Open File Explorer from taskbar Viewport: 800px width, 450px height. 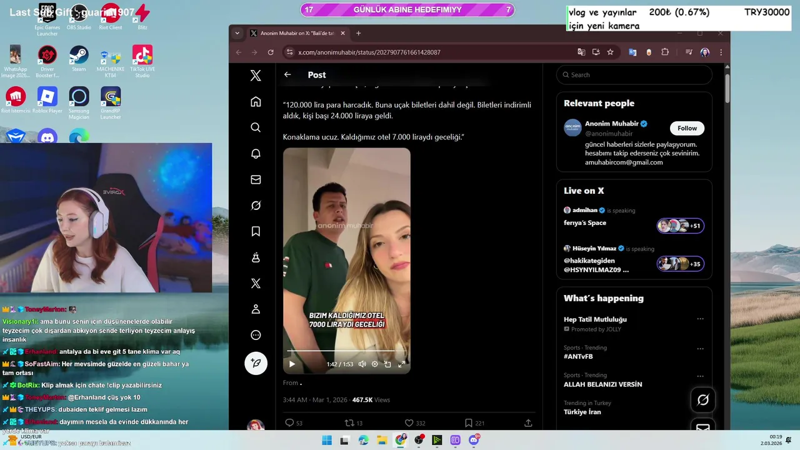point(382,441)
